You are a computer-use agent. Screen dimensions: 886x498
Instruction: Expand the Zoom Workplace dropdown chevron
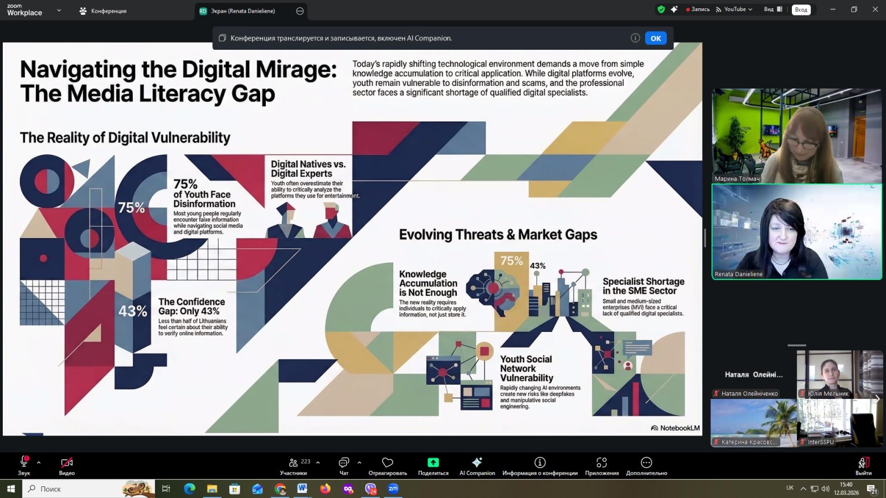tap(59, 11)
